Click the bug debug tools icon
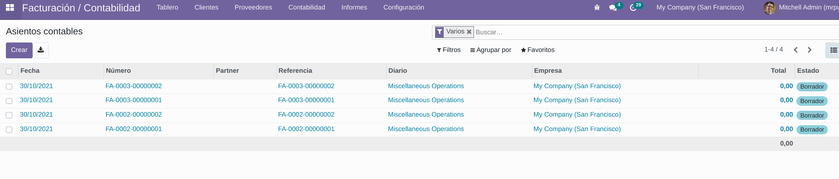This screenshot has width=839, height=179. tap(597, 8)
